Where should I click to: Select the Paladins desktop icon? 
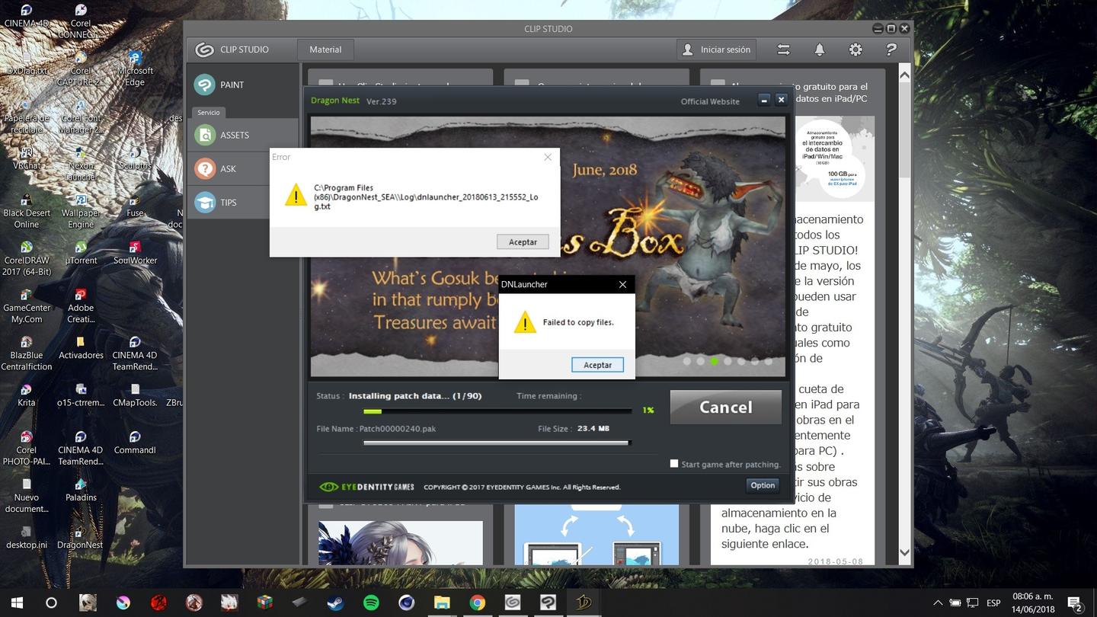81,489
